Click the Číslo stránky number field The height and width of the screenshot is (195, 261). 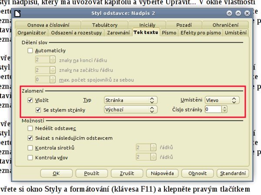pos(213,109)
